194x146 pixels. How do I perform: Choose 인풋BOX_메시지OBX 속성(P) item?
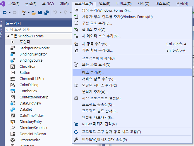click(x=132, y=140)
